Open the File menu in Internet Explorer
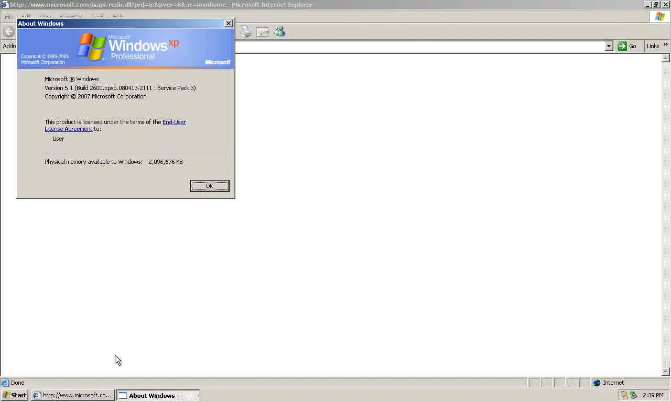Viewport: 671px width, 402px height. point(9,17)
